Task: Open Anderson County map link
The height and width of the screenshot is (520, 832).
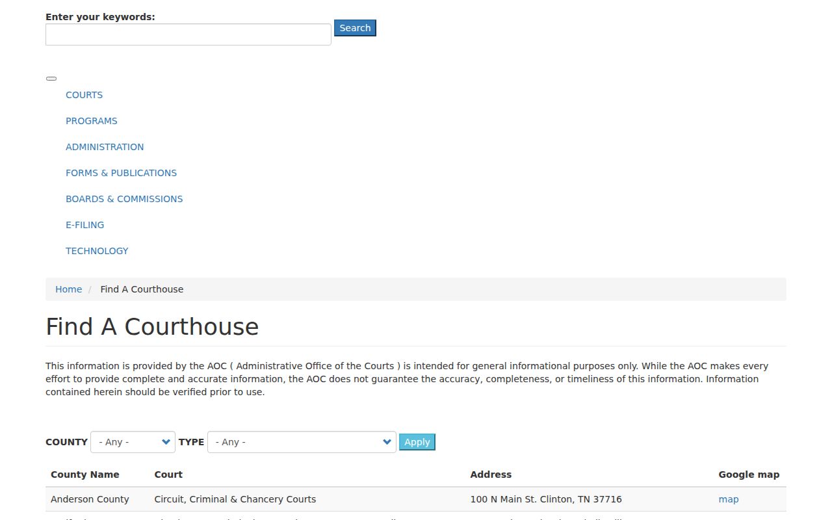Action: [x=729, y=499]
